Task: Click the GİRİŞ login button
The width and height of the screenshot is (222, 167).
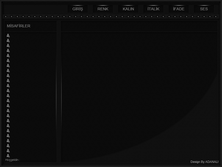Action: click(x=78, y=9)
